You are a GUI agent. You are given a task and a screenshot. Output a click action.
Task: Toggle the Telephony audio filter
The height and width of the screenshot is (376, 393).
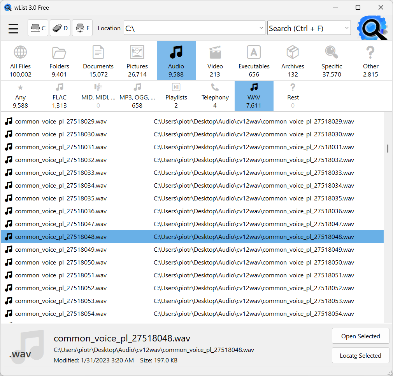pyautogui.click(x=215, y=96)
